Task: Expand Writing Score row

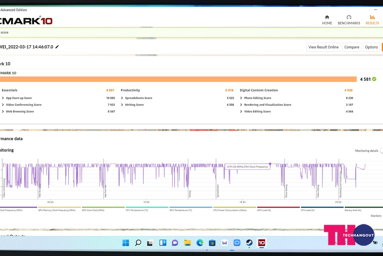Action: [122, 105]
